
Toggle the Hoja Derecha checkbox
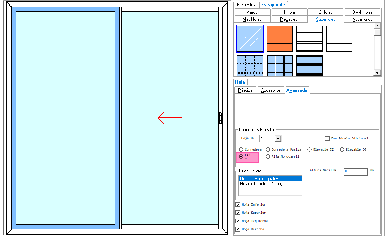[x=238, y=229]
